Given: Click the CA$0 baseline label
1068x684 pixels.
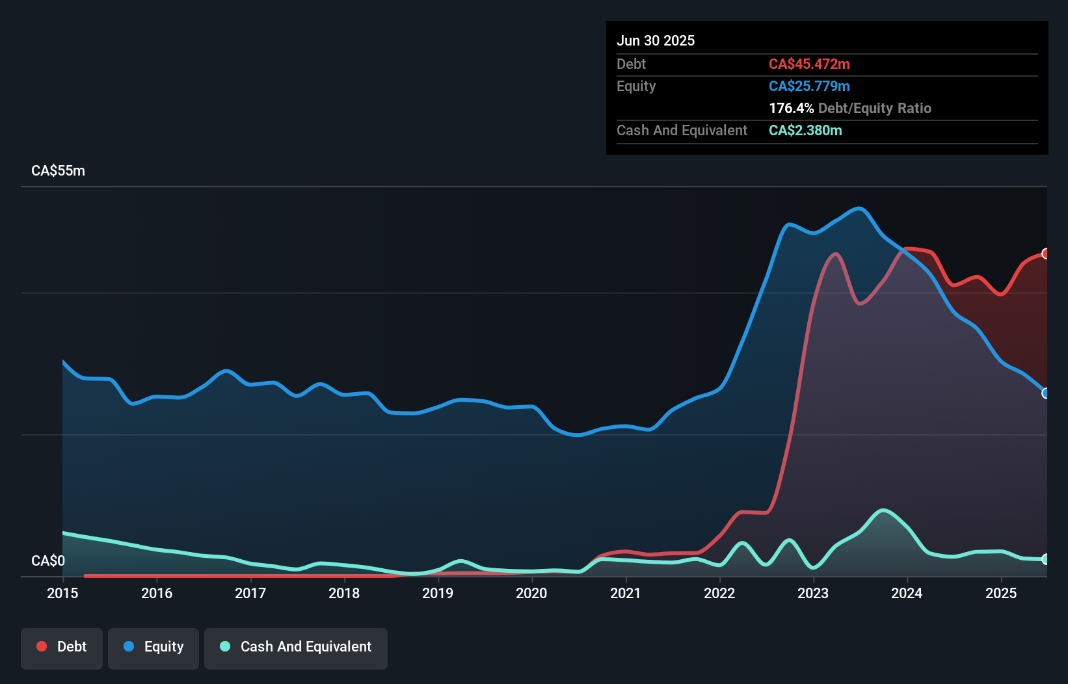Looking at the screenshot, I should point(48,560).
